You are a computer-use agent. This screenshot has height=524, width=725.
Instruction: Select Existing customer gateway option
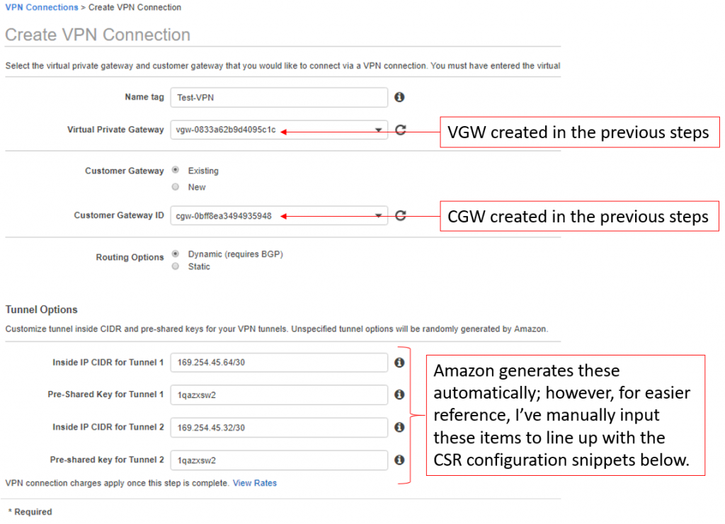click(176, 171)
